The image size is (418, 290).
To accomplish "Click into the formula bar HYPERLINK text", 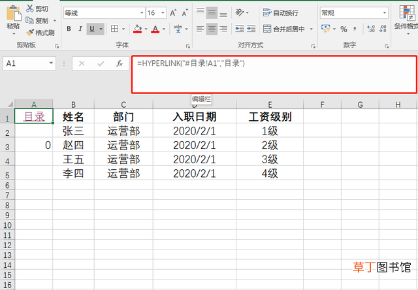I will pyautogui.click(x=191, y=63).
